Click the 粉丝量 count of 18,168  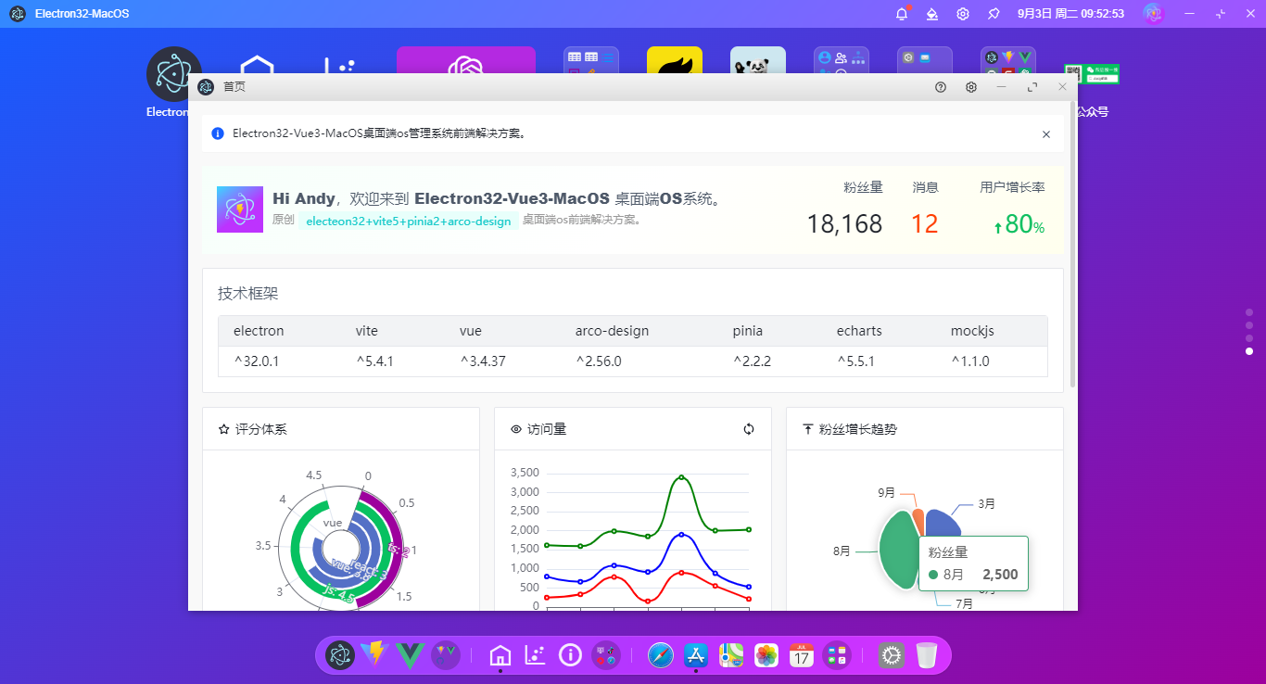point(843,222)
